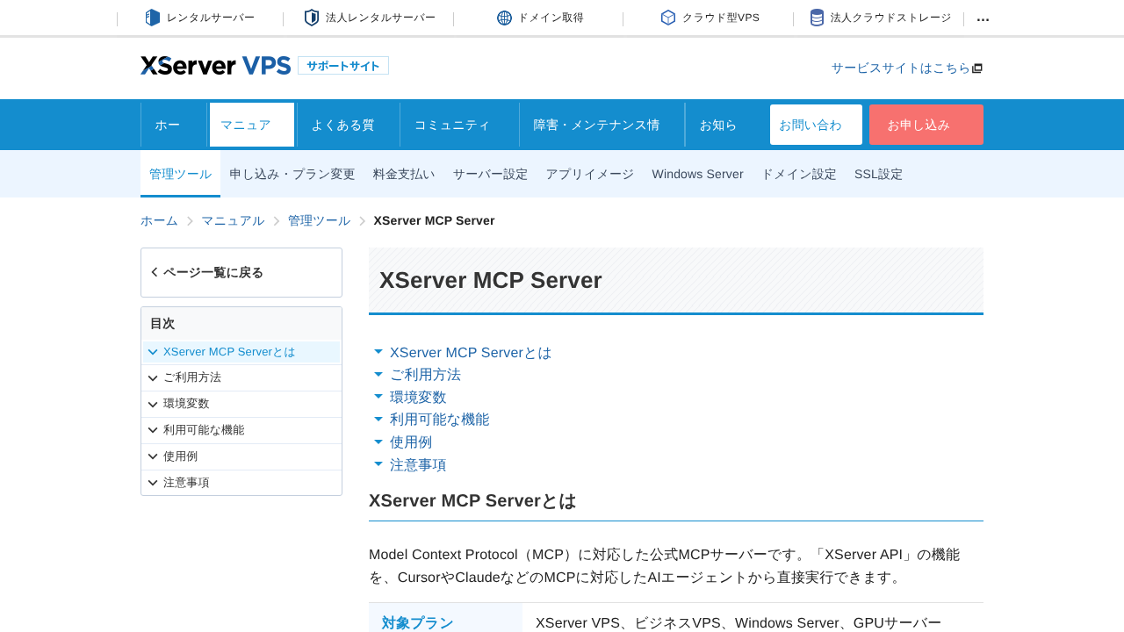Select the 料金支払い sub-tab
The height and width of the screenshot is (632, 1124).
(404, 174)
